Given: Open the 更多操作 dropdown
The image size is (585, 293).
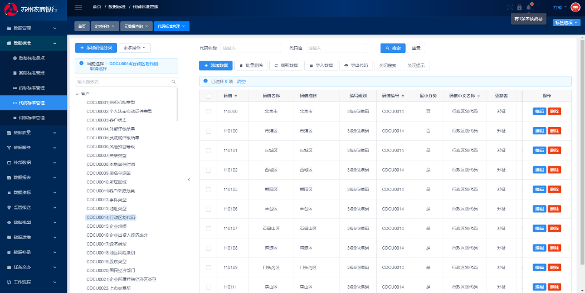Looking at the screenshot, I should [135, 48].
